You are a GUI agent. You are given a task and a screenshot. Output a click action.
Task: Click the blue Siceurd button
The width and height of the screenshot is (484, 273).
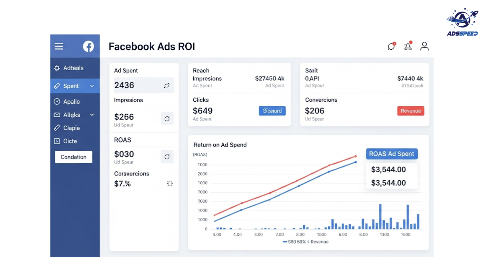(x=272, y=111)
